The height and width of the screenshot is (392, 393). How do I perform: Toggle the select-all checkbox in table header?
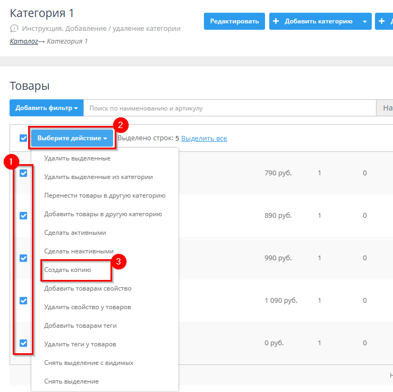click(x=23, y=138)
